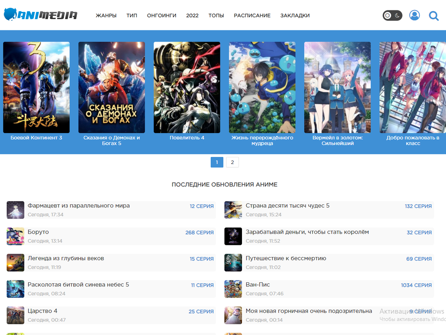Open Добро пожаловать в класс poster
This screenshot has width=446, height=335.
(413, 88)
